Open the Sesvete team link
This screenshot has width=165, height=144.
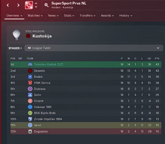(x=39, y=71)
